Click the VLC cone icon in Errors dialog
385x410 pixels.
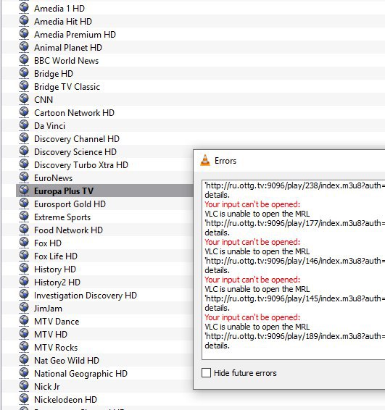tap(205, 160)
